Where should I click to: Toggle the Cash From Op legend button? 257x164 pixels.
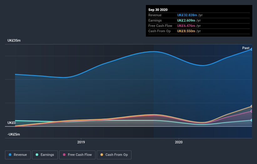click(x=114, y=155)
